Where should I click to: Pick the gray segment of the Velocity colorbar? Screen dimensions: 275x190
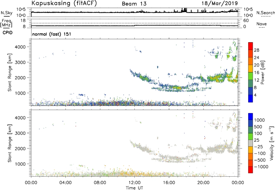click(x=251, y=143)
